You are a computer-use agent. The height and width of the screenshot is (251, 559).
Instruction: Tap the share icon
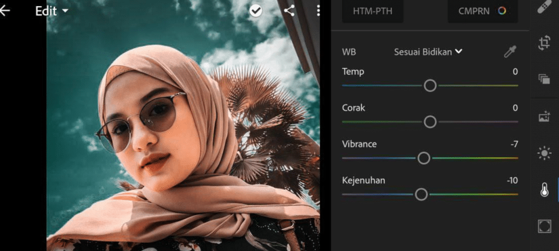click(x=289, y=11)
